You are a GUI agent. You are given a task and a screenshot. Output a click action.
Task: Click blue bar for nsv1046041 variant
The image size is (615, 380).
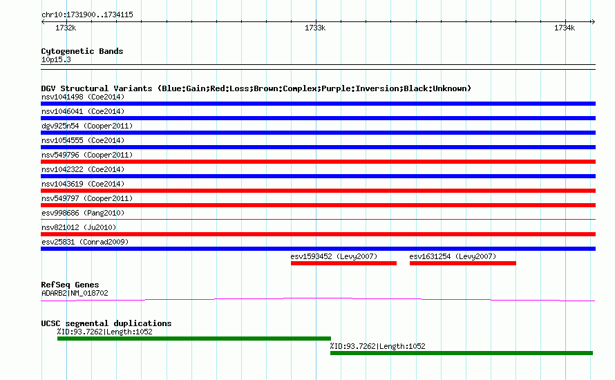pos(318,118)
